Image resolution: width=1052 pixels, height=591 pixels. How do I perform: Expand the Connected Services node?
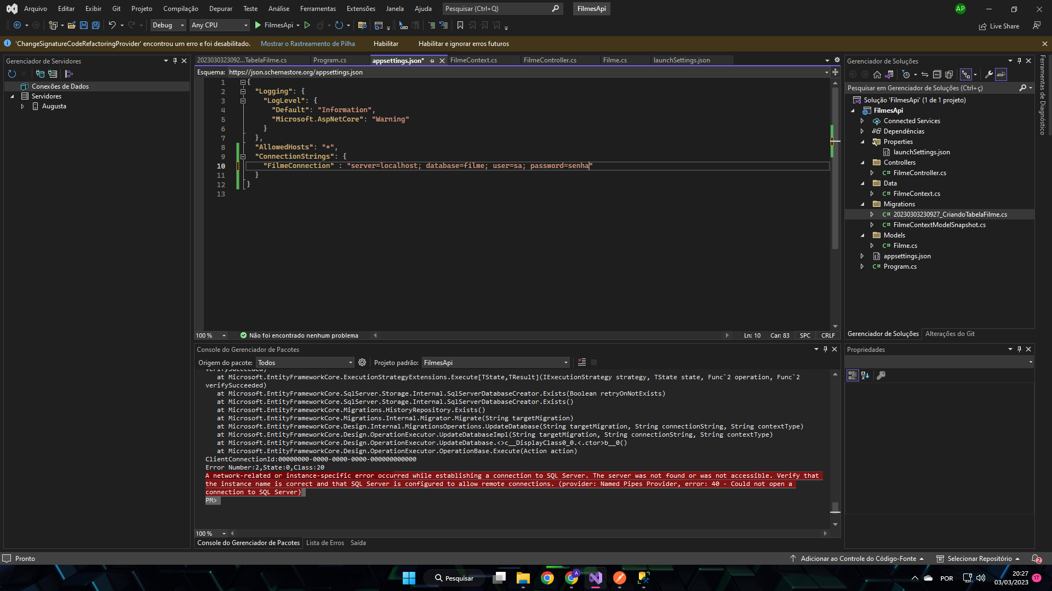pos(862,121)
